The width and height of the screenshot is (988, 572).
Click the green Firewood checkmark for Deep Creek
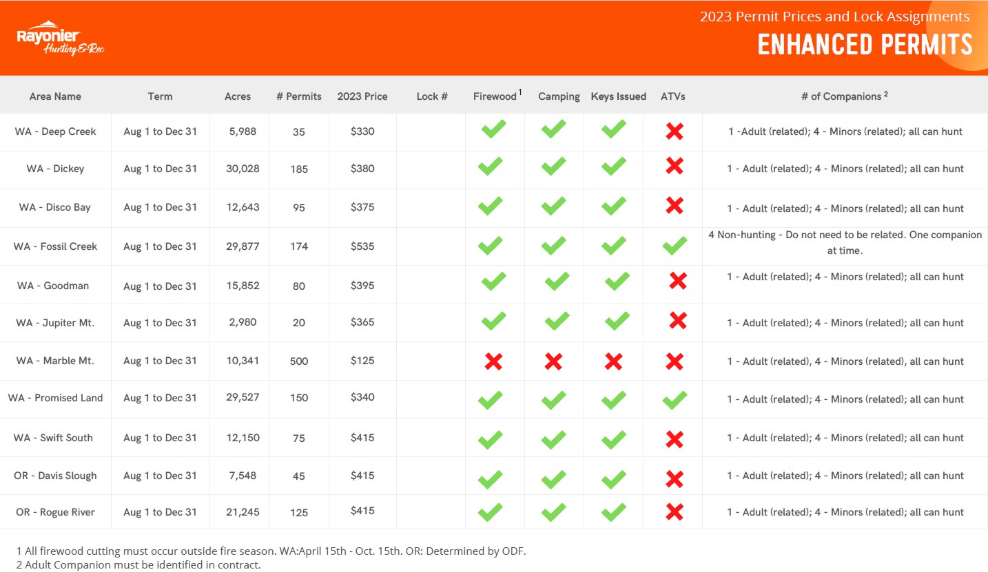point(493,129)
